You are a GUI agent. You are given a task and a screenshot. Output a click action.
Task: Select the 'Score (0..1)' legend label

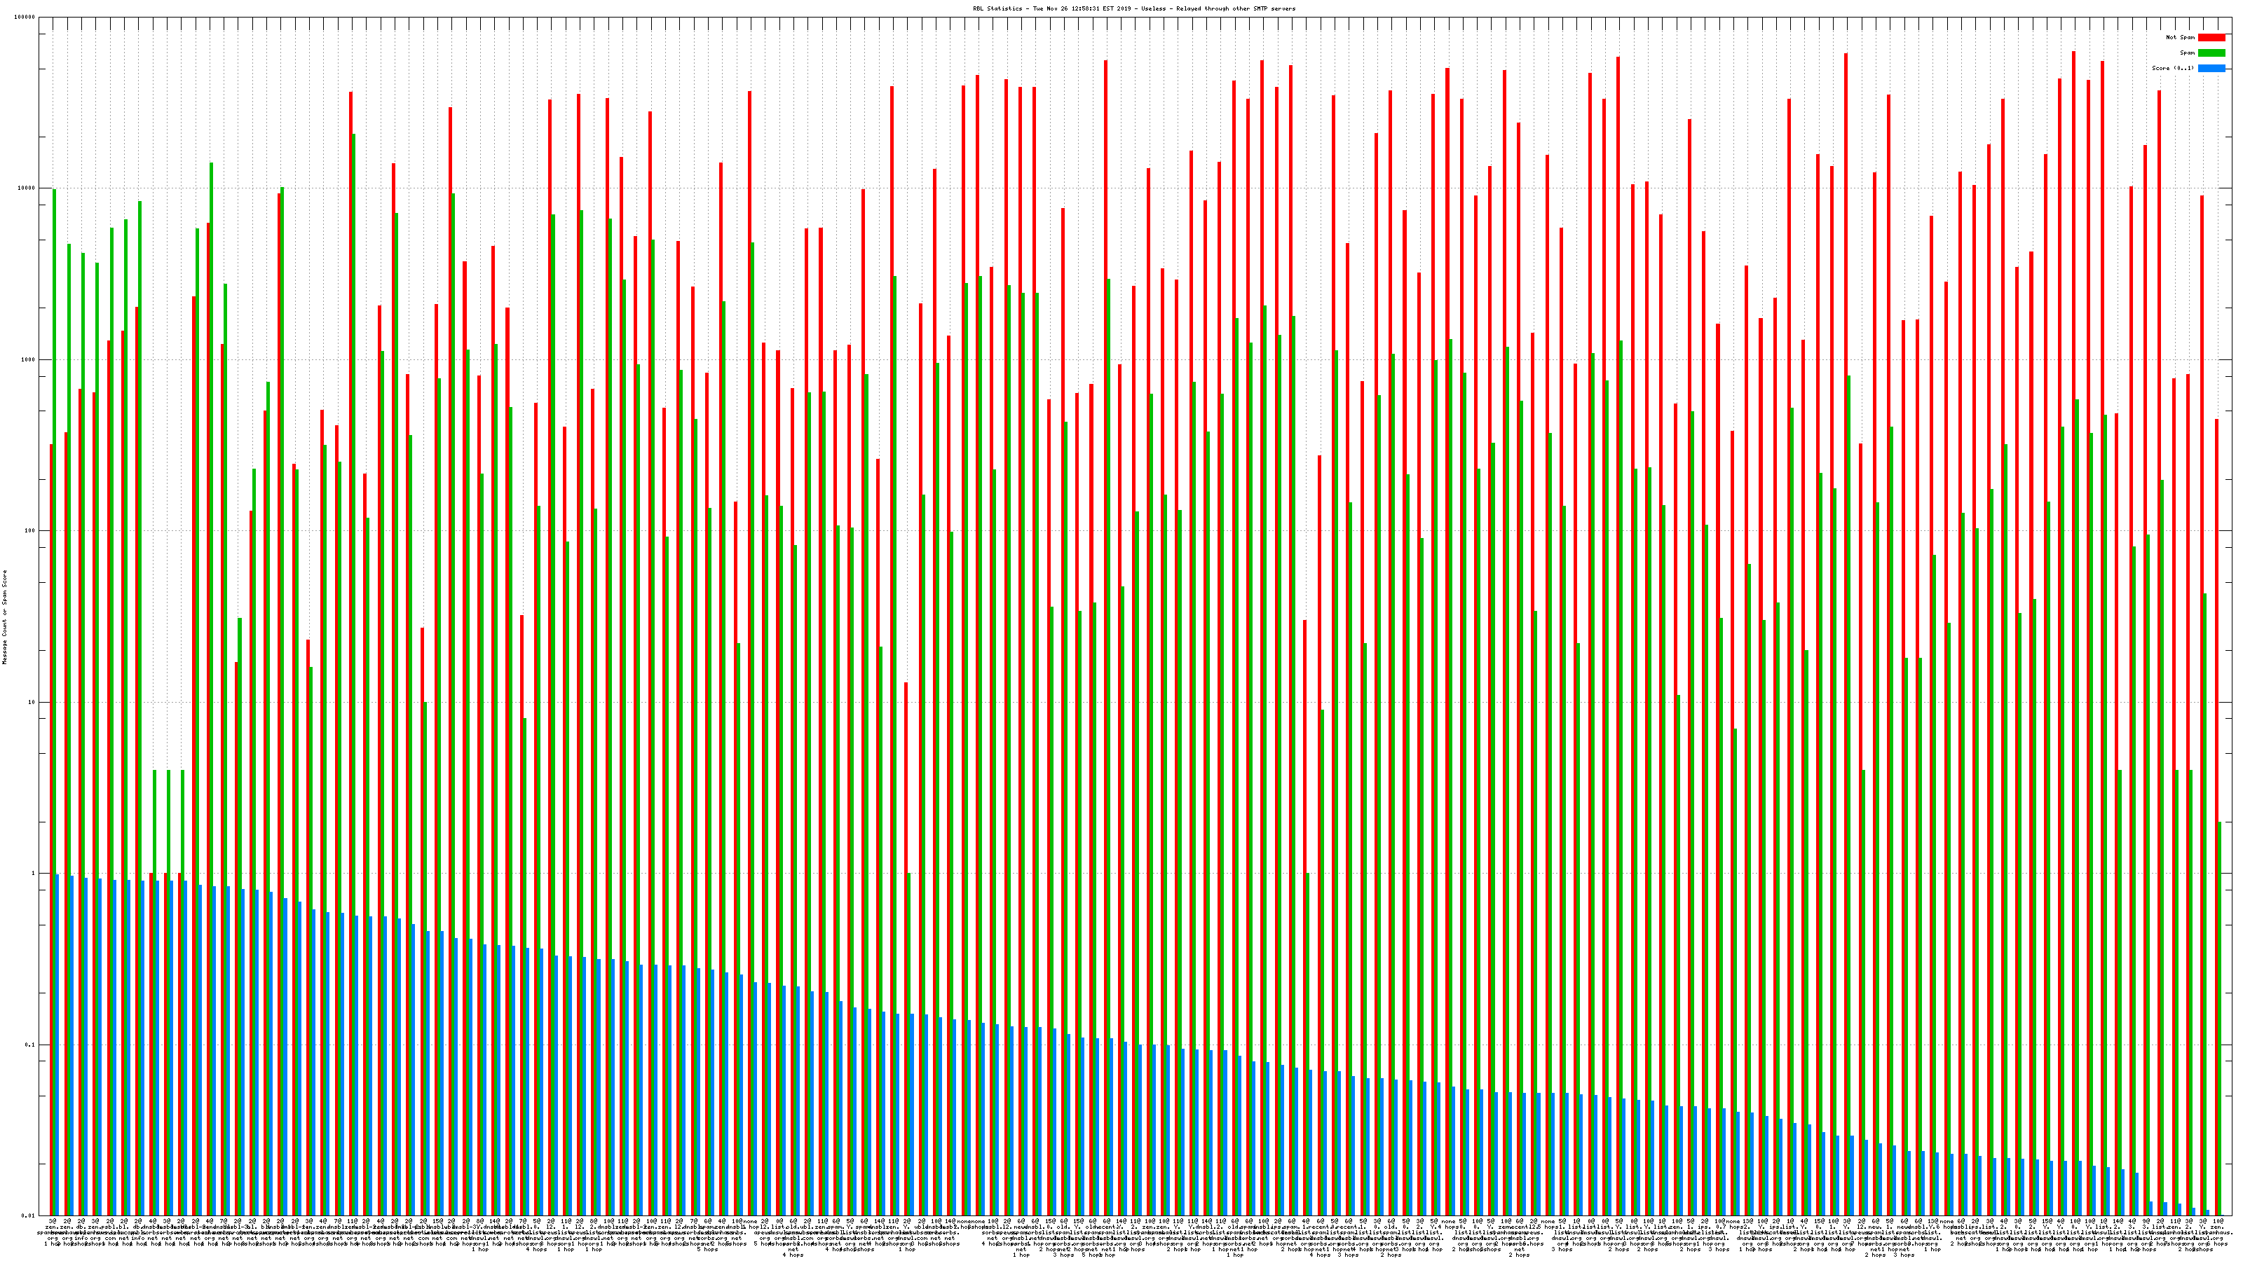pos(2172,68)
